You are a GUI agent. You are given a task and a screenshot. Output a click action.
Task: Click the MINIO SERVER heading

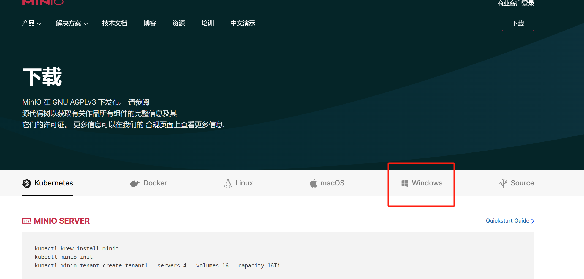62,221
